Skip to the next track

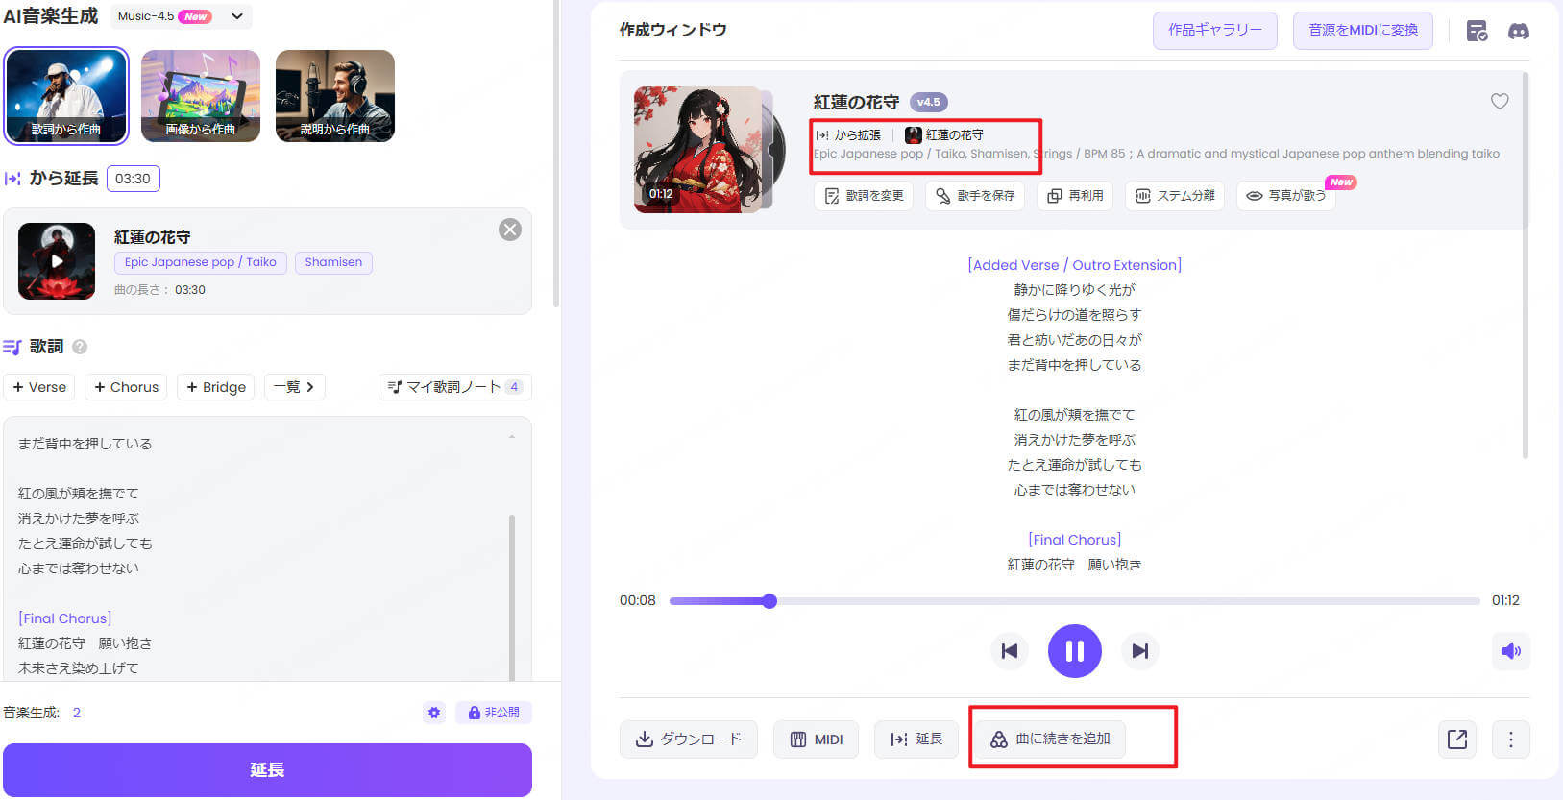tap(1140, 651)
